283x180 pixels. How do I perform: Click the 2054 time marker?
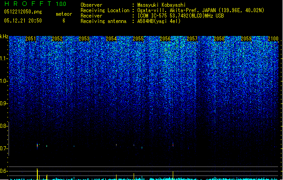(111, 39)
